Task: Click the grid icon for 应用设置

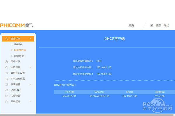Action: tap(7, 84)
